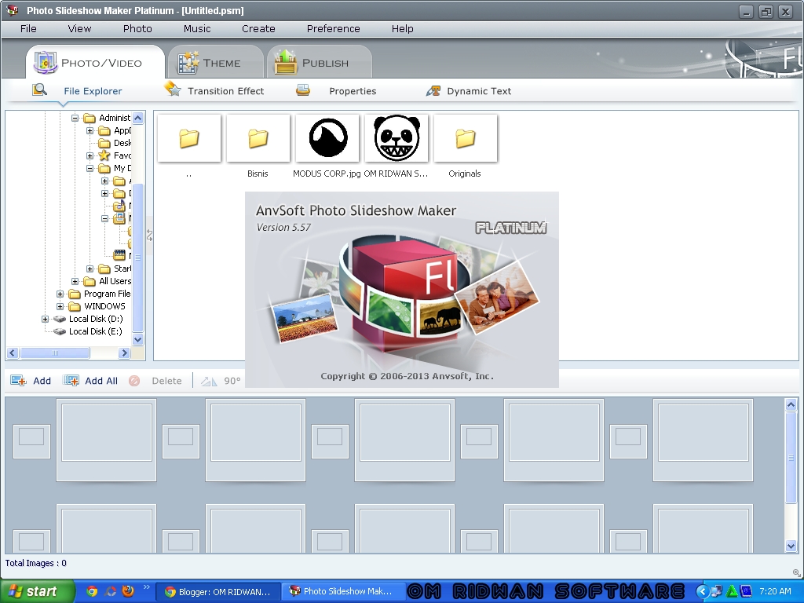The height and width of the screenshot is (603, 804).
Task: Click the Add button label
Action: tap(42, 381)
